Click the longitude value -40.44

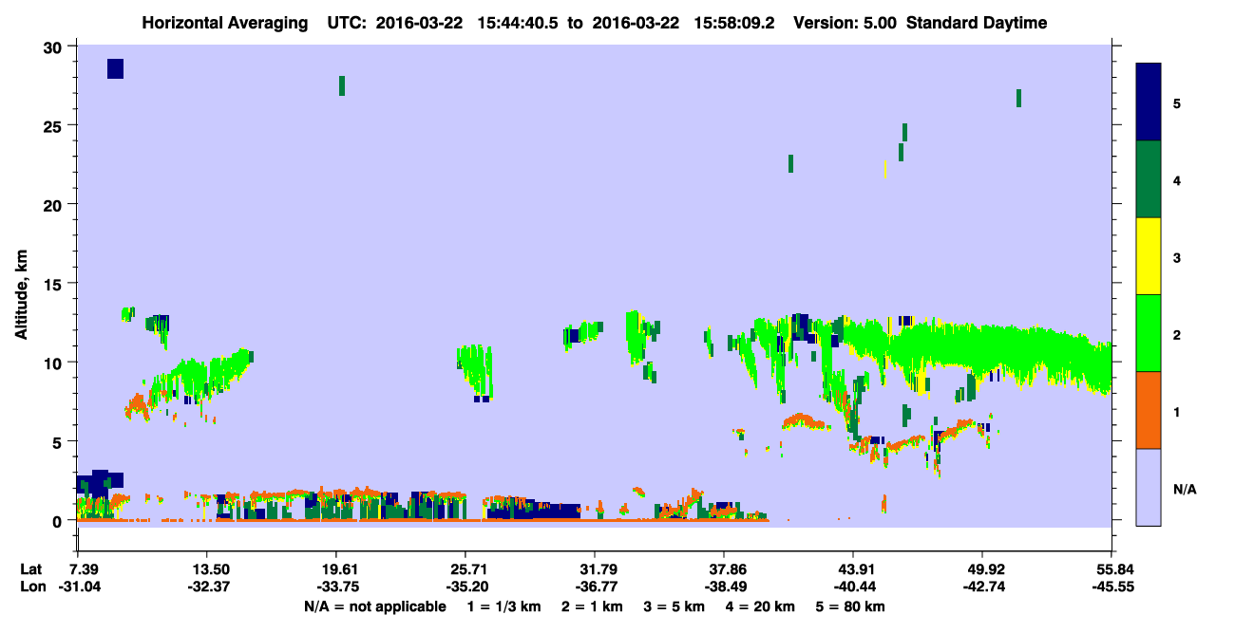(x=853, y=586)
